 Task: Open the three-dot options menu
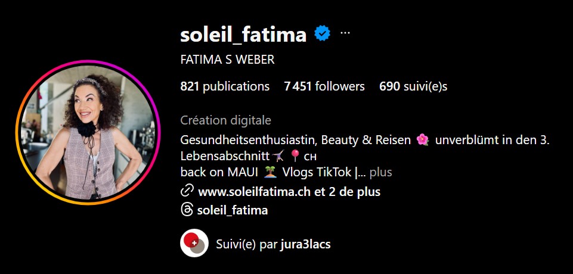[x=345, y=33]
